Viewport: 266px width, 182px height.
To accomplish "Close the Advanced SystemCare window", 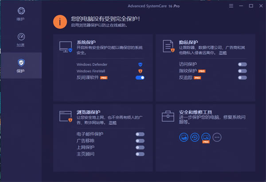I will [x=261, y=6].
